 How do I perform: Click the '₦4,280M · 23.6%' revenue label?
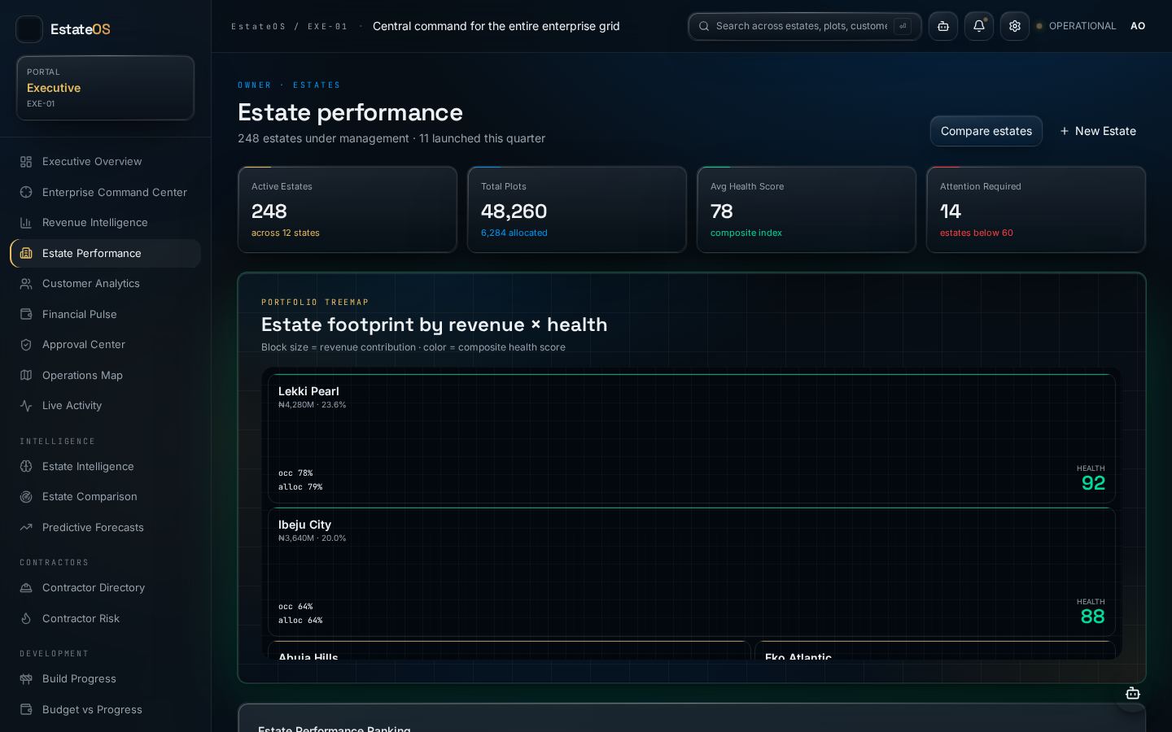point(313,405)
